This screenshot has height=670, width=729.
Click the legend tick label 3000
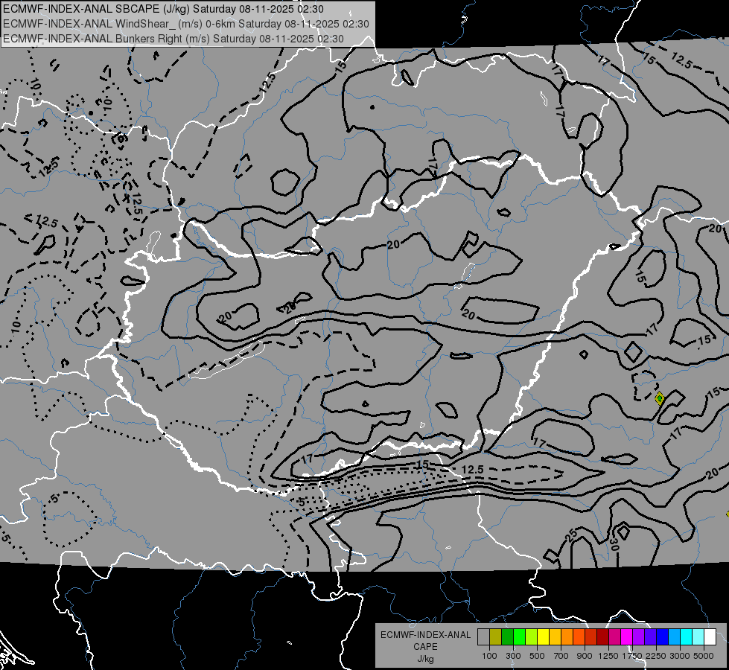pyautogui.click(x=680, y=656)
